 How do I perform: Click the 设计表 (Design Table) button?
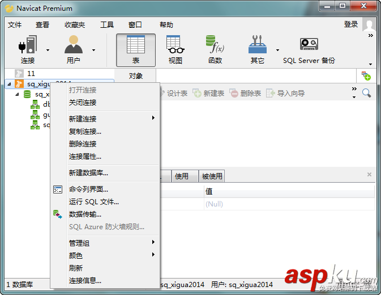coord(174,93)
